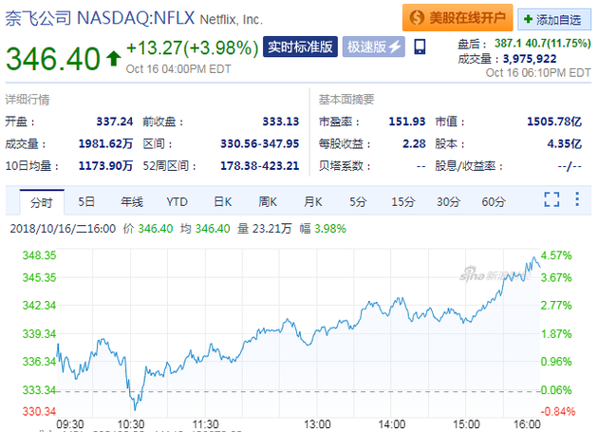
Task: Click the market cap value 1505.78亿
Action: click(x=554, y=122)
